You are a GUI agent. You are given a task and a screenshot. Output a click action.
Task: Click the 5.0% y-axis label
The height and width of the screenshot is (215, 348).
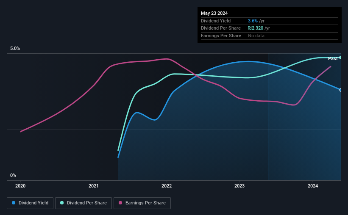click(x=15, y=48)
